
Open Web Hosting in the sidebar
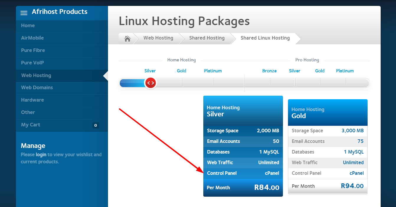click(x=62, y=76)
